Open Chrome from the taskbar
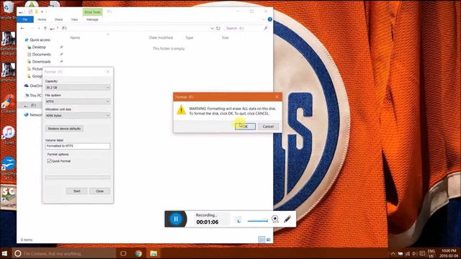Screen dimensions: 461x259 138,253
